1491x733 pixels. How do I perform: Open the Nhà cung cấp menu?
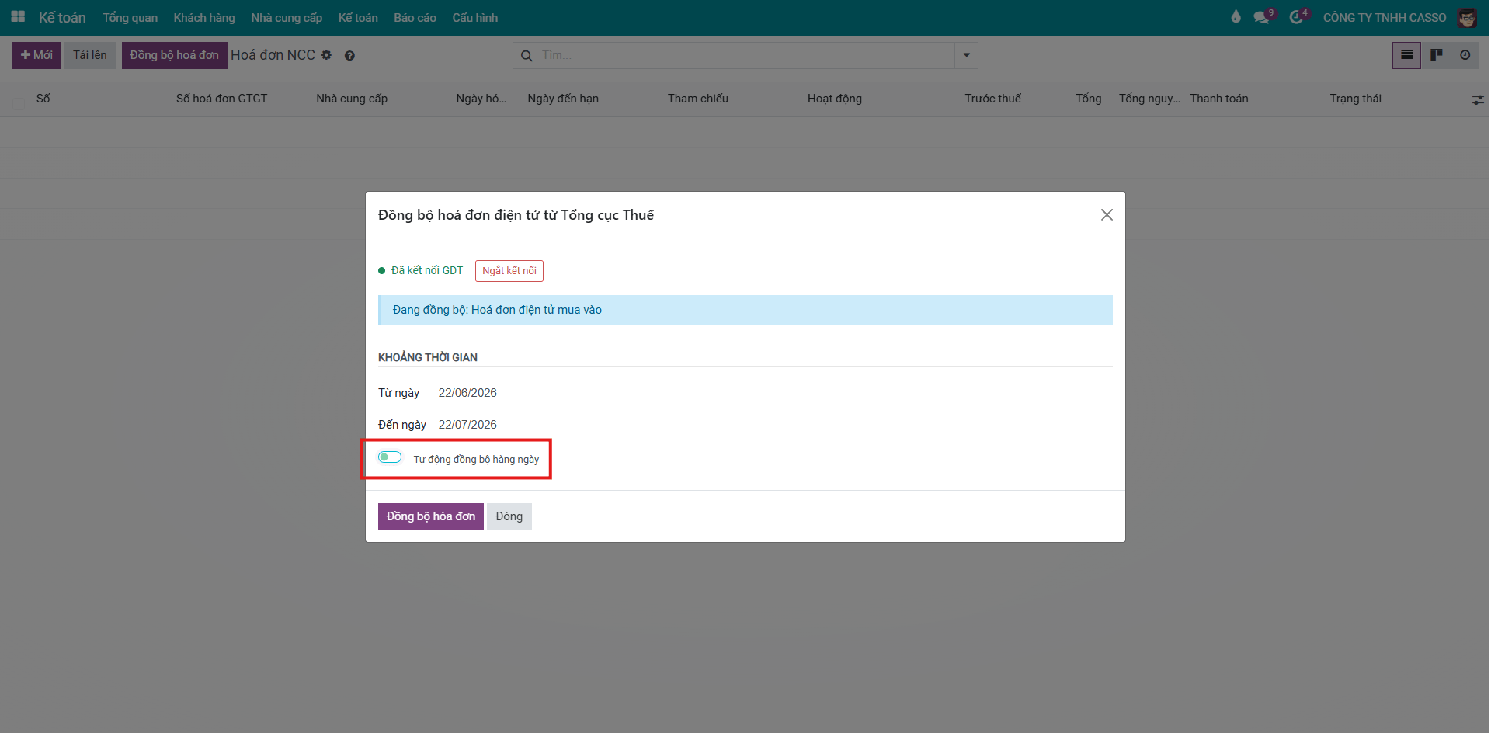coord(287,17)
